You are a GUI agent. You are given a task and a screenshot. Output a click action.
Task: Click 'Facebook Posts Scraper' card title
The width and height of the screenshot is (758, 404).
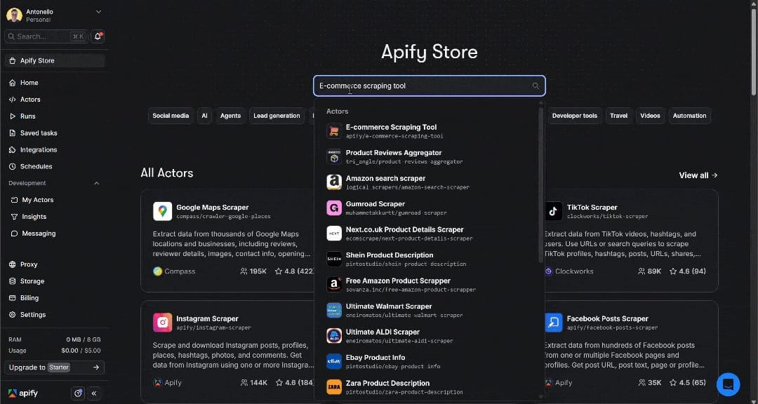pyautogui.click(x=608, y=318)
